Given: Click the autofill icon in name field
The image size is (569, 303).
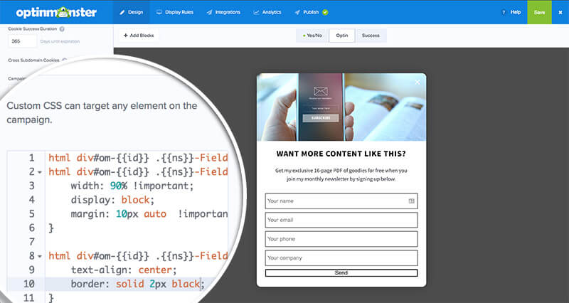Looking at the screenshot, I should tap(411, 201).
